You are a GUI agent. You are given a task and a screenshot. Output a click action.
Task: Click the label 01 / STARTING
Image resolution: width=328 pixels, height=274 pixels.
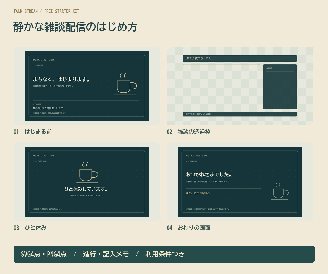point(38,65)
